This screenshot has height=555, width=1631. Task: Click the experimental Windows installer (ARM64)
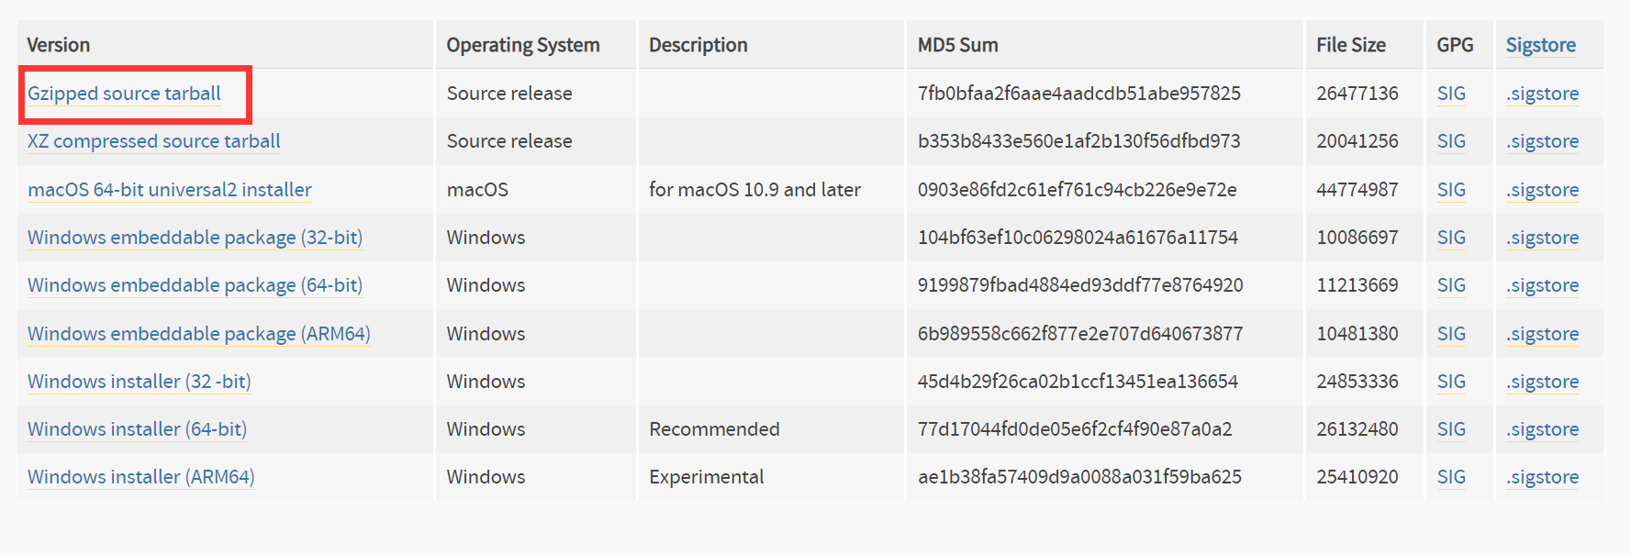click(x=140, y=477)
